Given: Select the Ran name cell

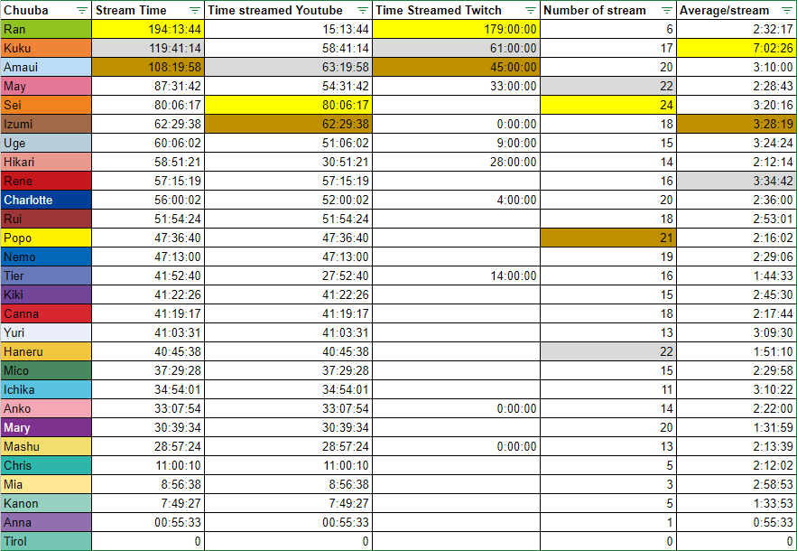Looking at the screenshot, I should (46, 30).
